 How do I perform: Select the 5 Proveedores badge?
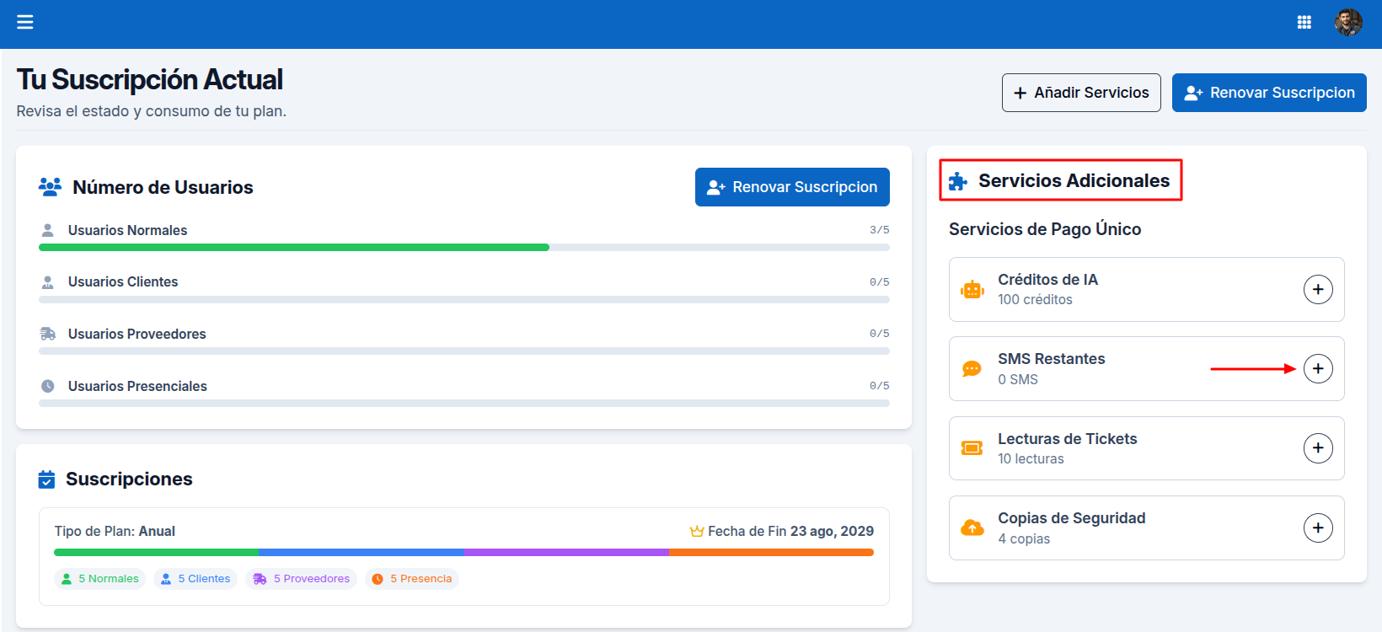pyautogui.click(x=302, y=579)
